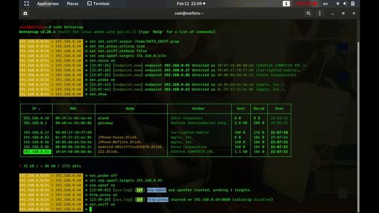
Task: Open the Wi-Fi network status icon
Action: pos(338,4)
